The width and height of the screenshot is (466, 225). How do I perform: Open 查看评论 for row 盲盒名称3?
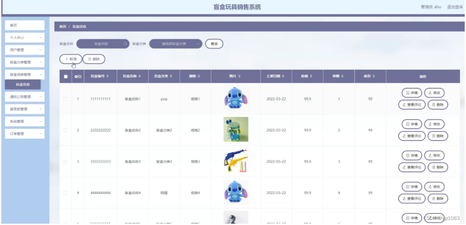pyautogui.click(x=412, y=167)
